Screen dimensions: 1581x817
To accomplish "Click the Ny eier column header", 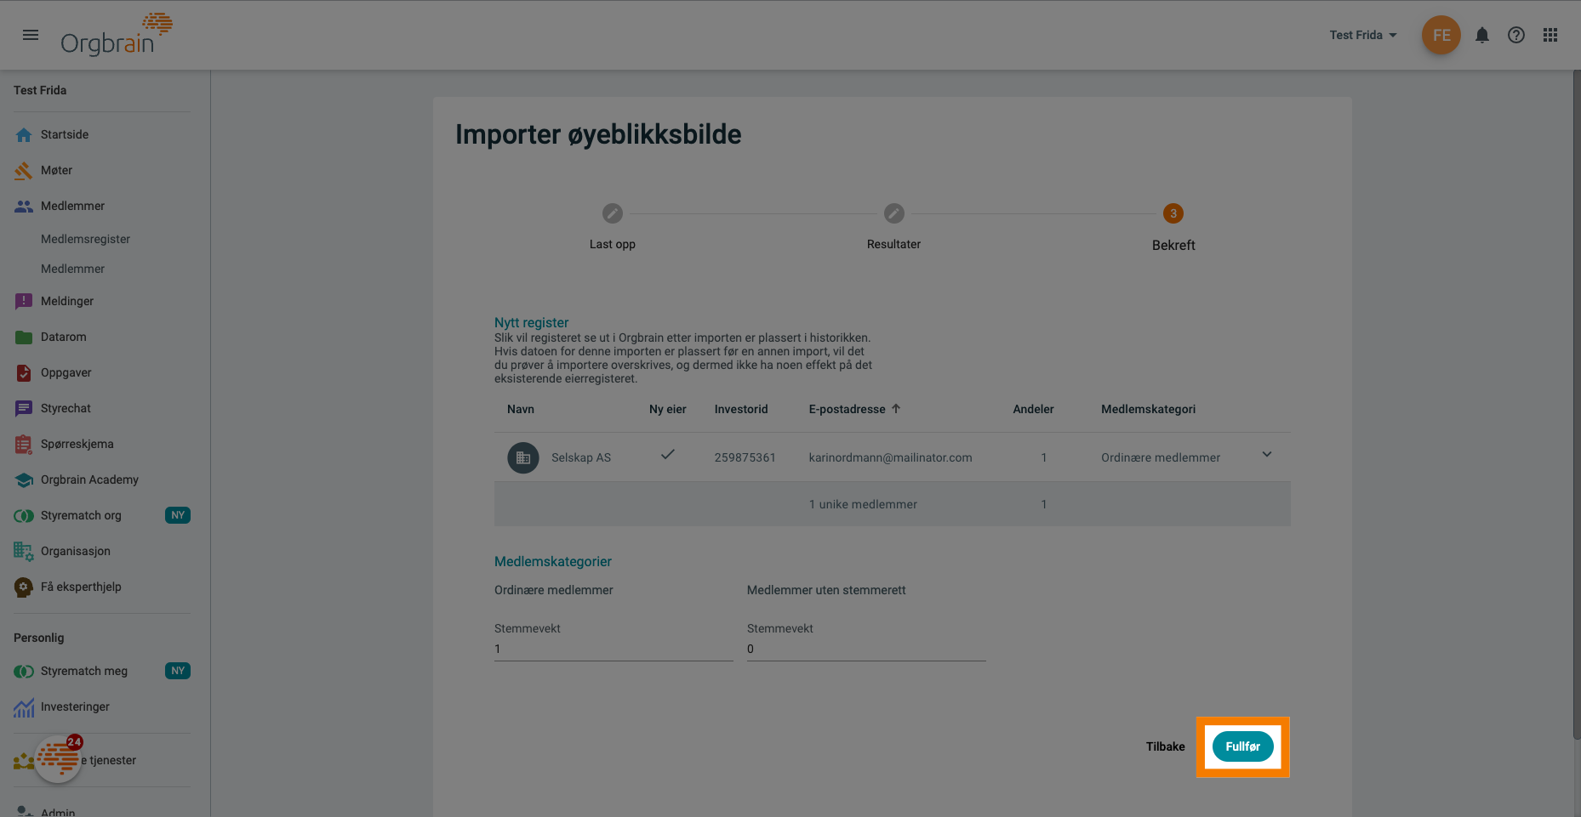I will [668, 409].
